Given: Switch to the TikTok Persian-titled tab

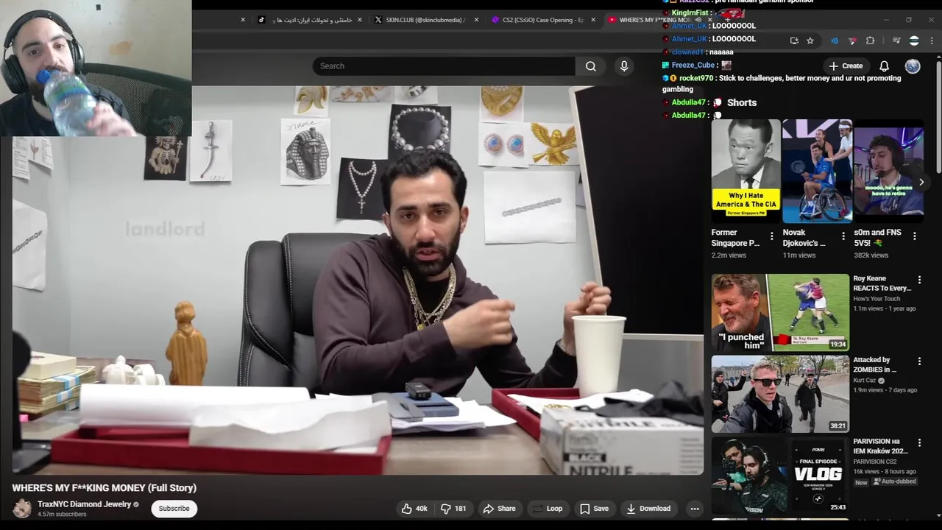Looking at the screenshot, I should [309, 20].
